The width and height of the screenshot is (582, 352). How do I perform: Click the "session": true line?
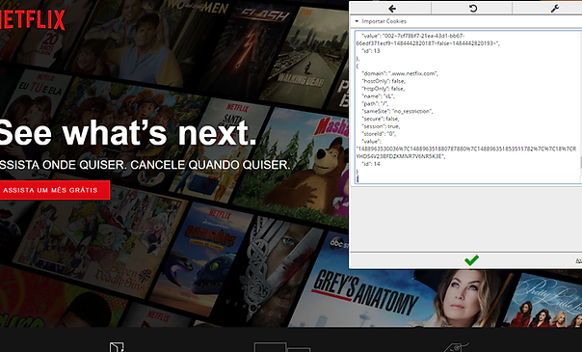(381, 126)
